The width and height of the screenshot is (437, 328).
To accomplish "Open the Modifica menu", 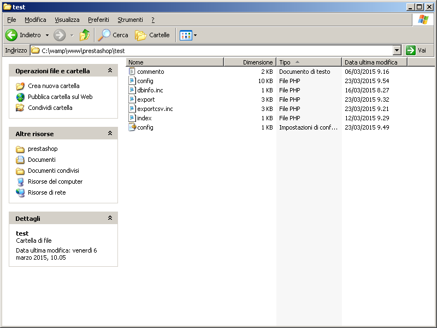I will pyautogui.click(x=36, y=20).
